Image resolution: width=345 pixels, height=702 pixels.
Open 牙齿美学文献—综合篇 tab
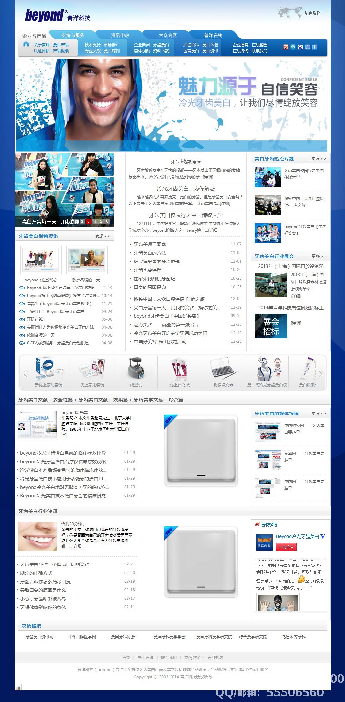[x=158, y=400]
